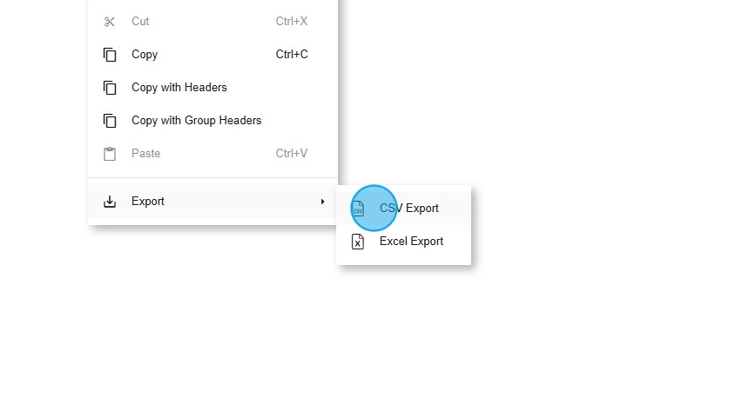The height and width of the screenshot is (418, 749).
Task: Click the Ctrl+V shortcut label
Action: coord(292,154)
